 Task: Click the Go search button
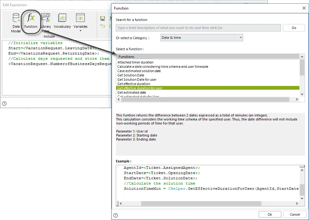click(294, 28)
